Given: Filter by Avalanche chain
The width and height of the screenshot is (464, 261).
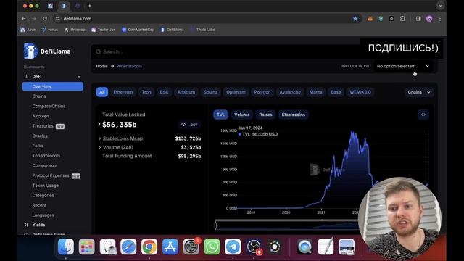Looking at the screenshot, I should [x=290, y=92].
